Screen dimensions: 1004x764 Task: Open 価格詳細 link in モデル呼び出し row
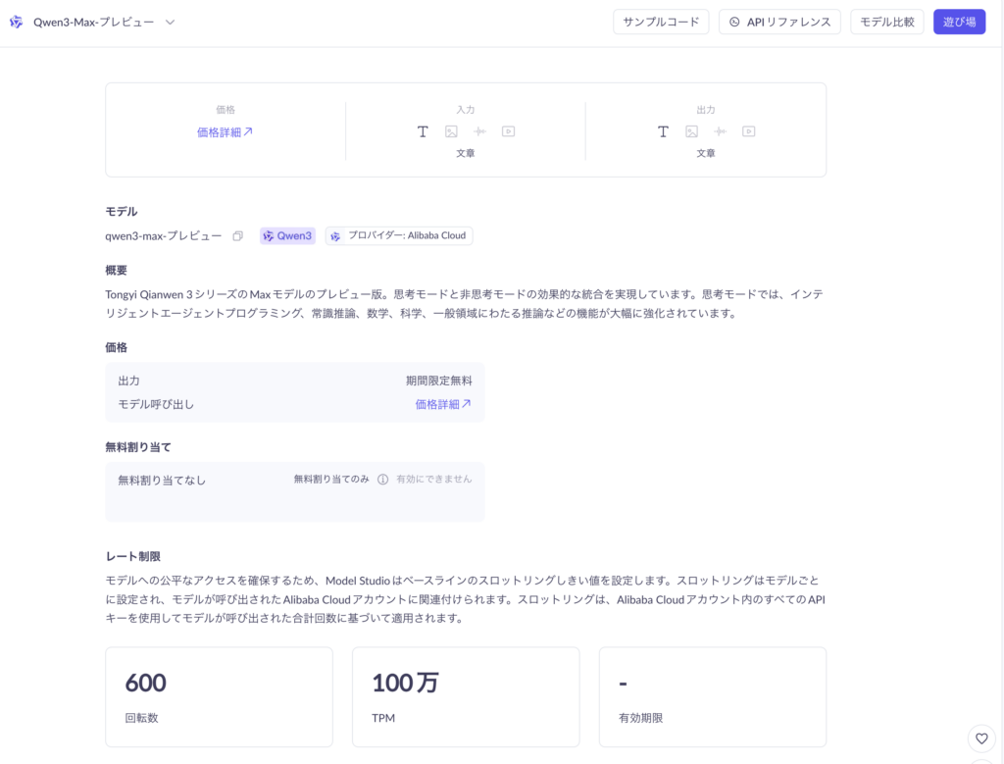click(x=442, y=404)
